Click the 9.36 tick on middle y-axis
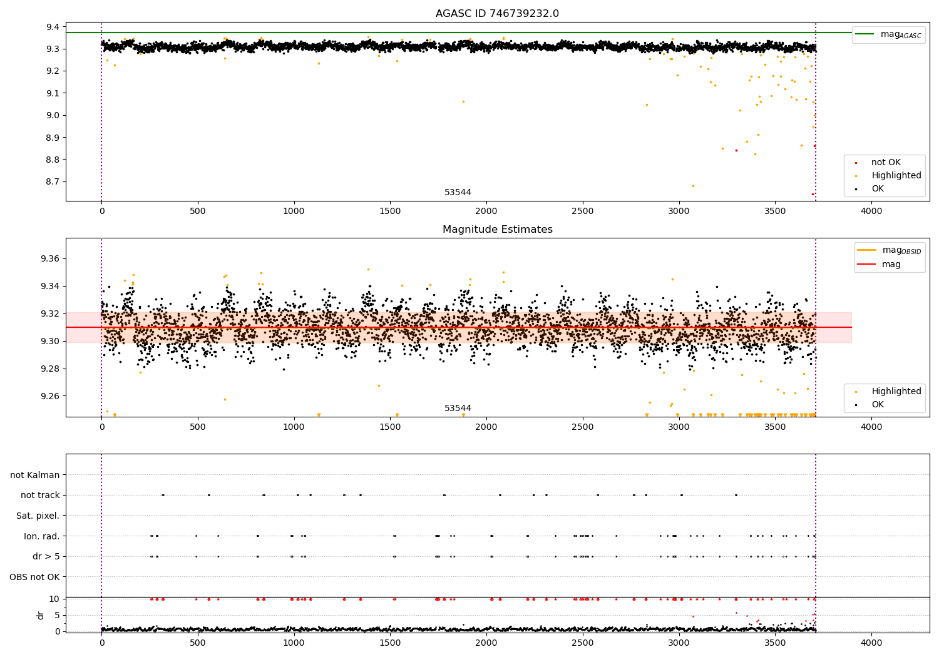The height and width of the screenshot is (657, 939). pyautogui.click(x=50, y=259)
